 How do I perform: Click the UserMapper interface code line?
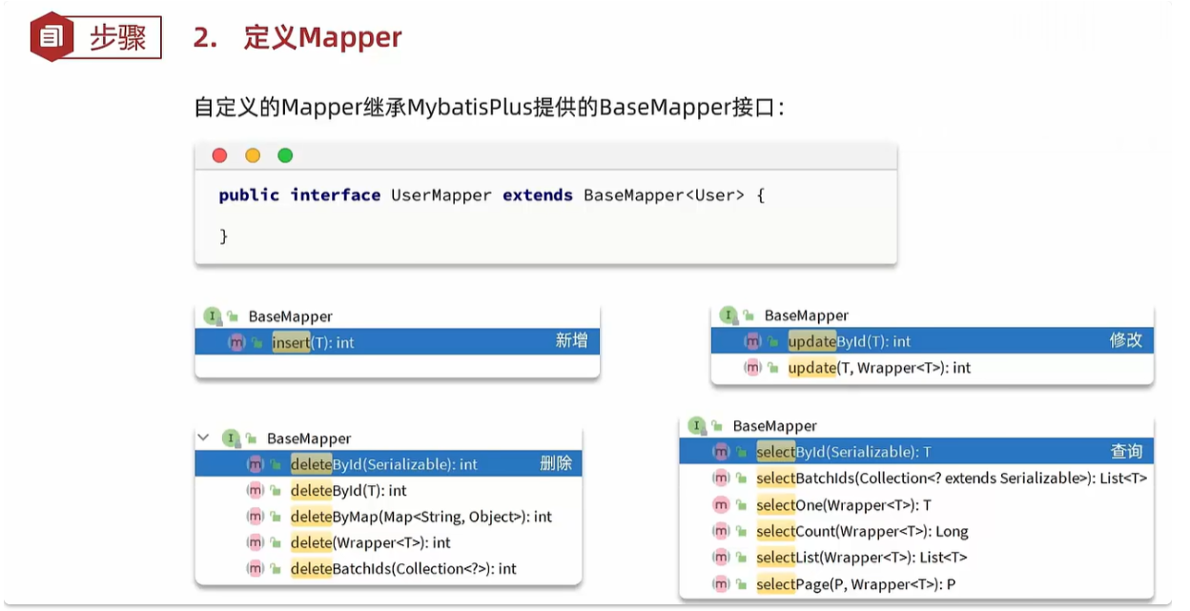[x=492, y=195]
